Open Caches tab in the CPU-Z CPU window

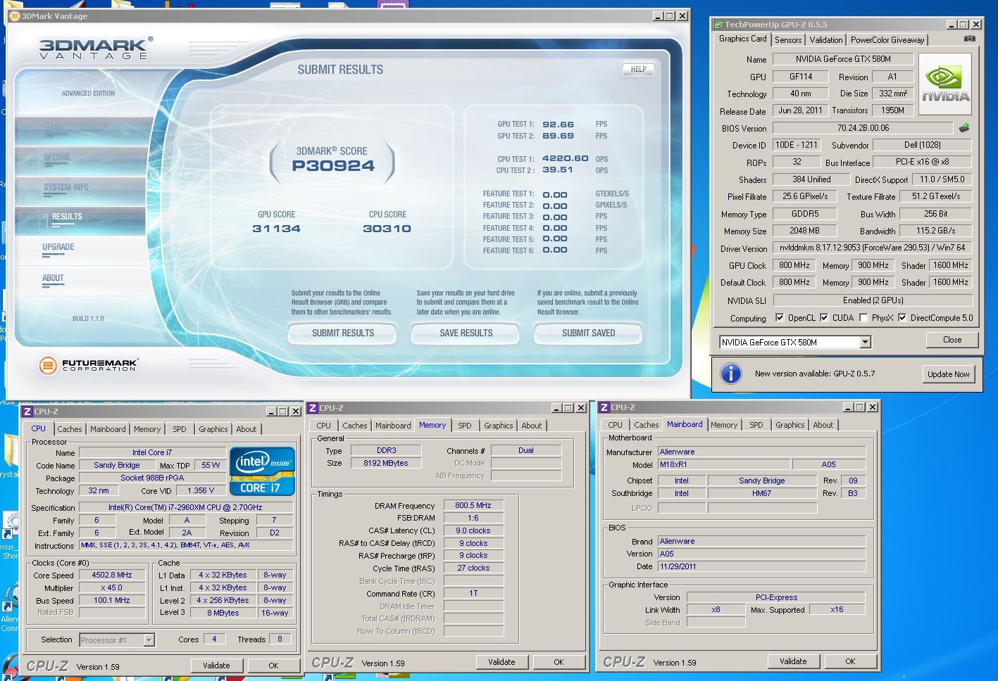coord(70,429)
